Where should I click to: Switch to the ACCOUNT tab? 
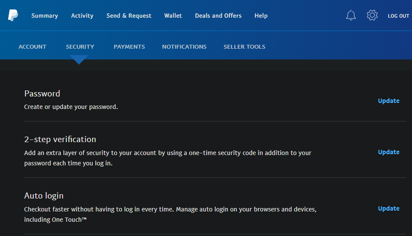32,47
